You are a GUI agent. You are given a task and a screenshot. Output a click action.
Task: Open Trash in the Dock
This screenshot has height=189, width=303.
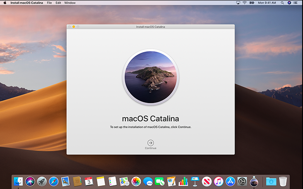click(x=283, y=181)
